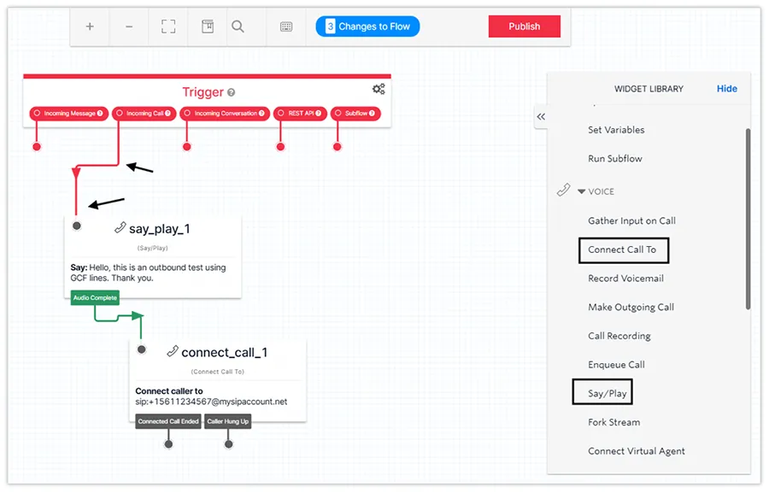Screen dimensions: 769x493
Task: Click the WIDGET LIBRARY heading
Action: pyautogui.click(x=649, y=89)
